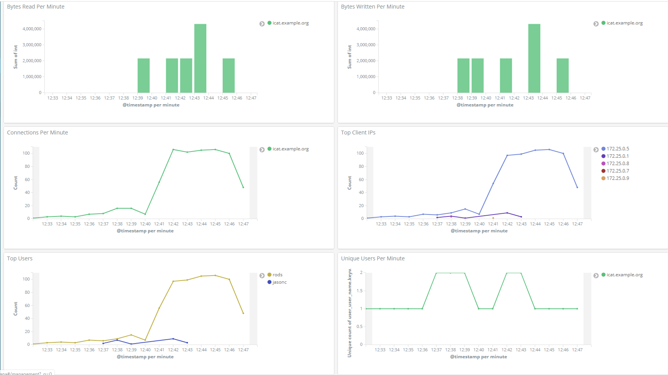The image size is (668, 375).
Task: Click icat.example.org label in Bytes Read legend
Action: pos(291,23)
